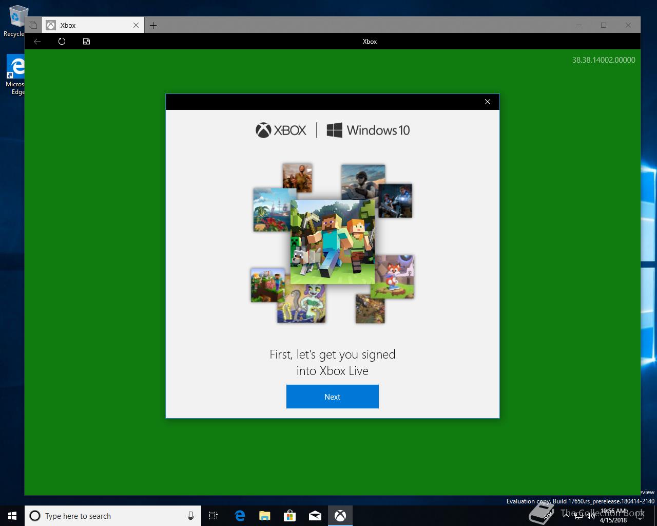Refresh the Xbox app
The width and height of the screenshot is (657, 526).
[x=62, y=42]
